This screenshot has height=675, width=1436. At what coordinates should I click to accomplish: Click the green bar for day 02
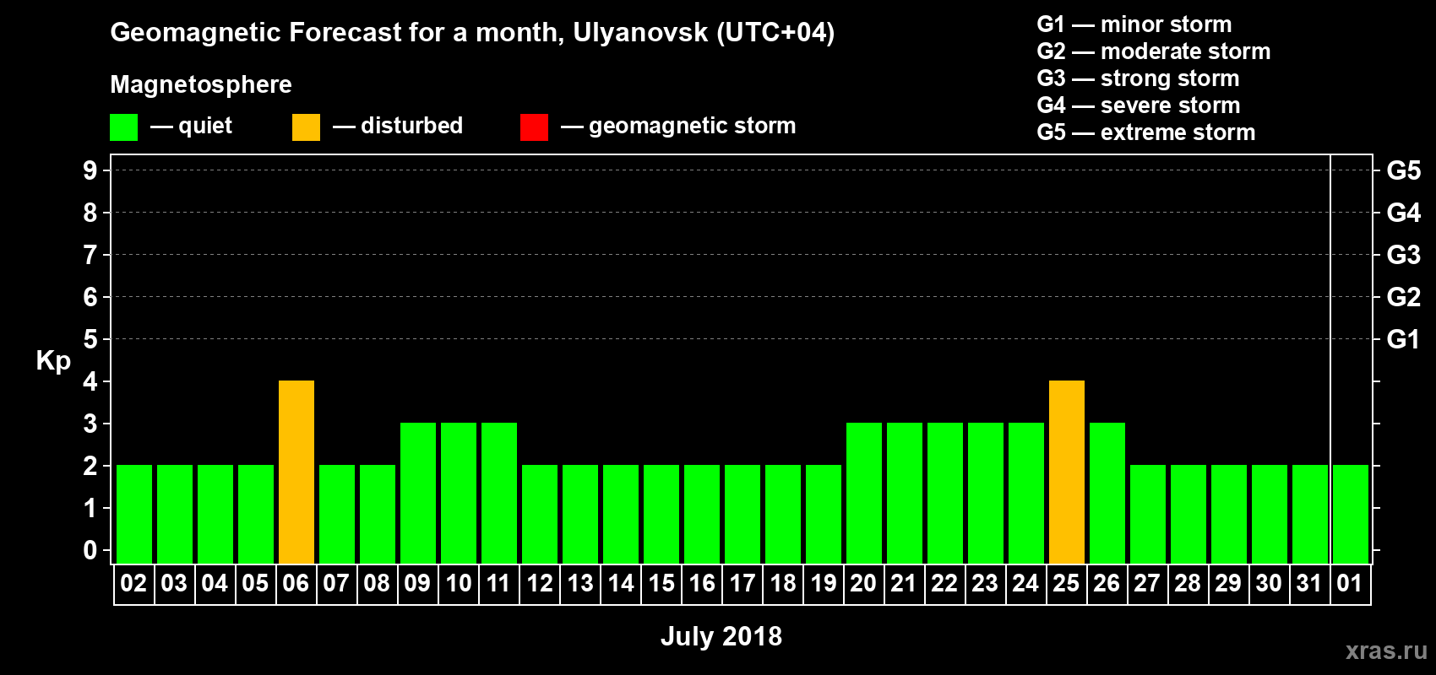coord(134,514)
